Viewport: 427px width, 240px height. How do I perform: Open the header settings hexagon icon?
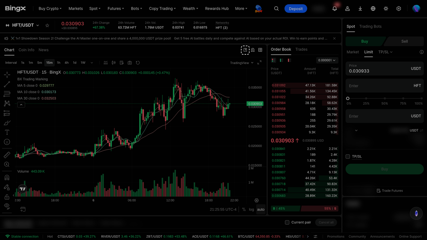(399, 9)
